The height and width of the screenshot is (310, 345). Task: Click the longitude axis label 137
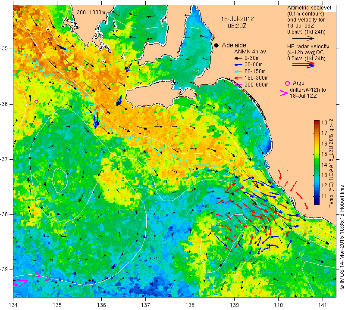(x=145, y=305)
